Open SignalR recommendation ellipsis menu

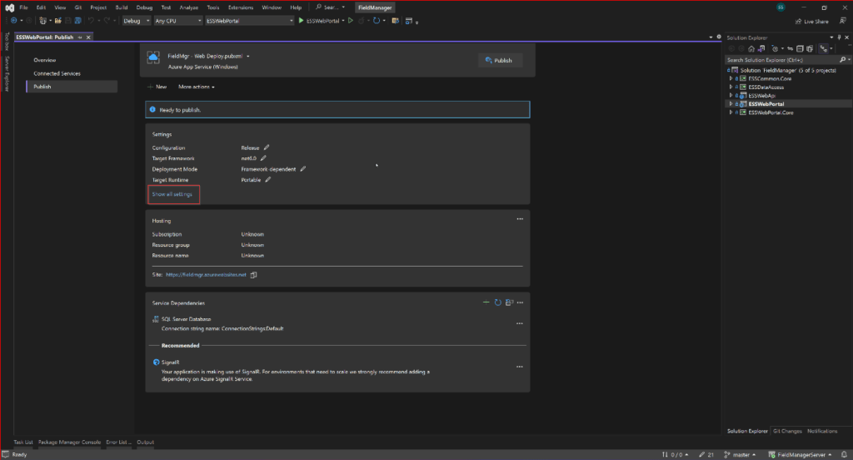(x=520, y=367)
